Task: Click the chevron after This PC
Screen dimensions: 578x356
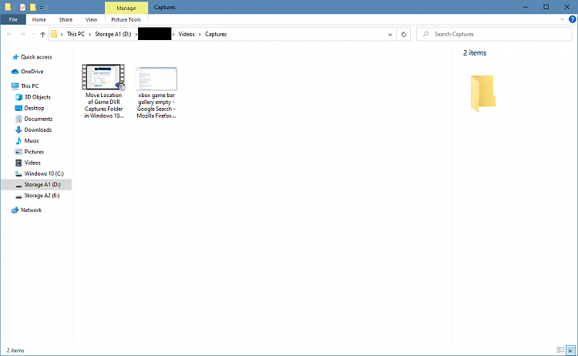Action: click(89, 34)
